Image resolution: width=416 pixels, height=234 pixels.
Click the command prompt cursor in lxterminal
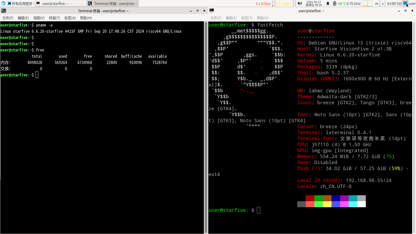(258, 210)
